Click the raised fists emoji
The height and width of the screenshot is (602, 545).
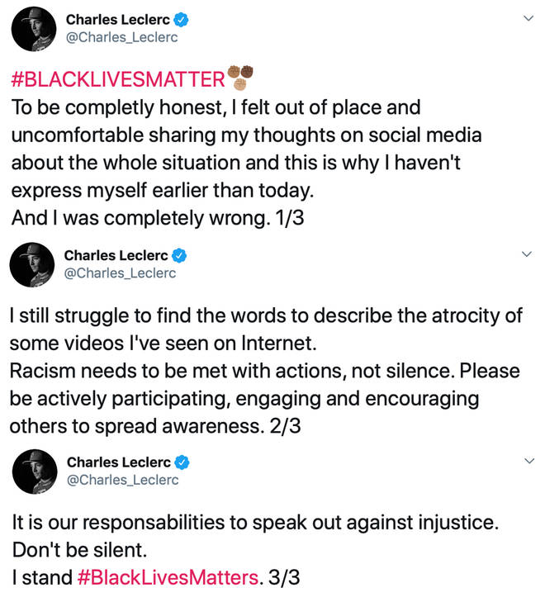240,77
